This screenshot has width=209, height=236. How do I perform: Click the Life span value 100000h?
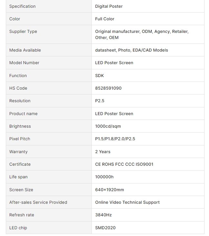[105, 177]
